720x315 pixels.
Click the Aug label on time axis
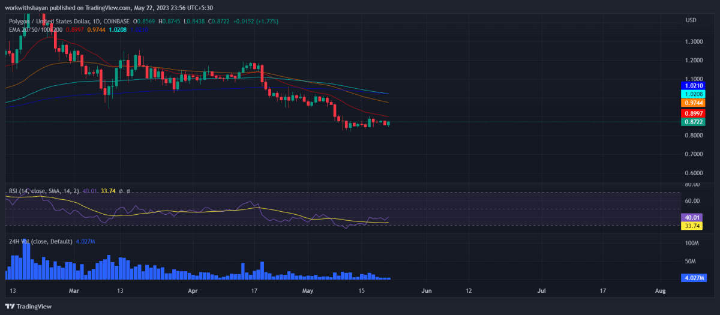pyautogui.click(x=661, y=290)
